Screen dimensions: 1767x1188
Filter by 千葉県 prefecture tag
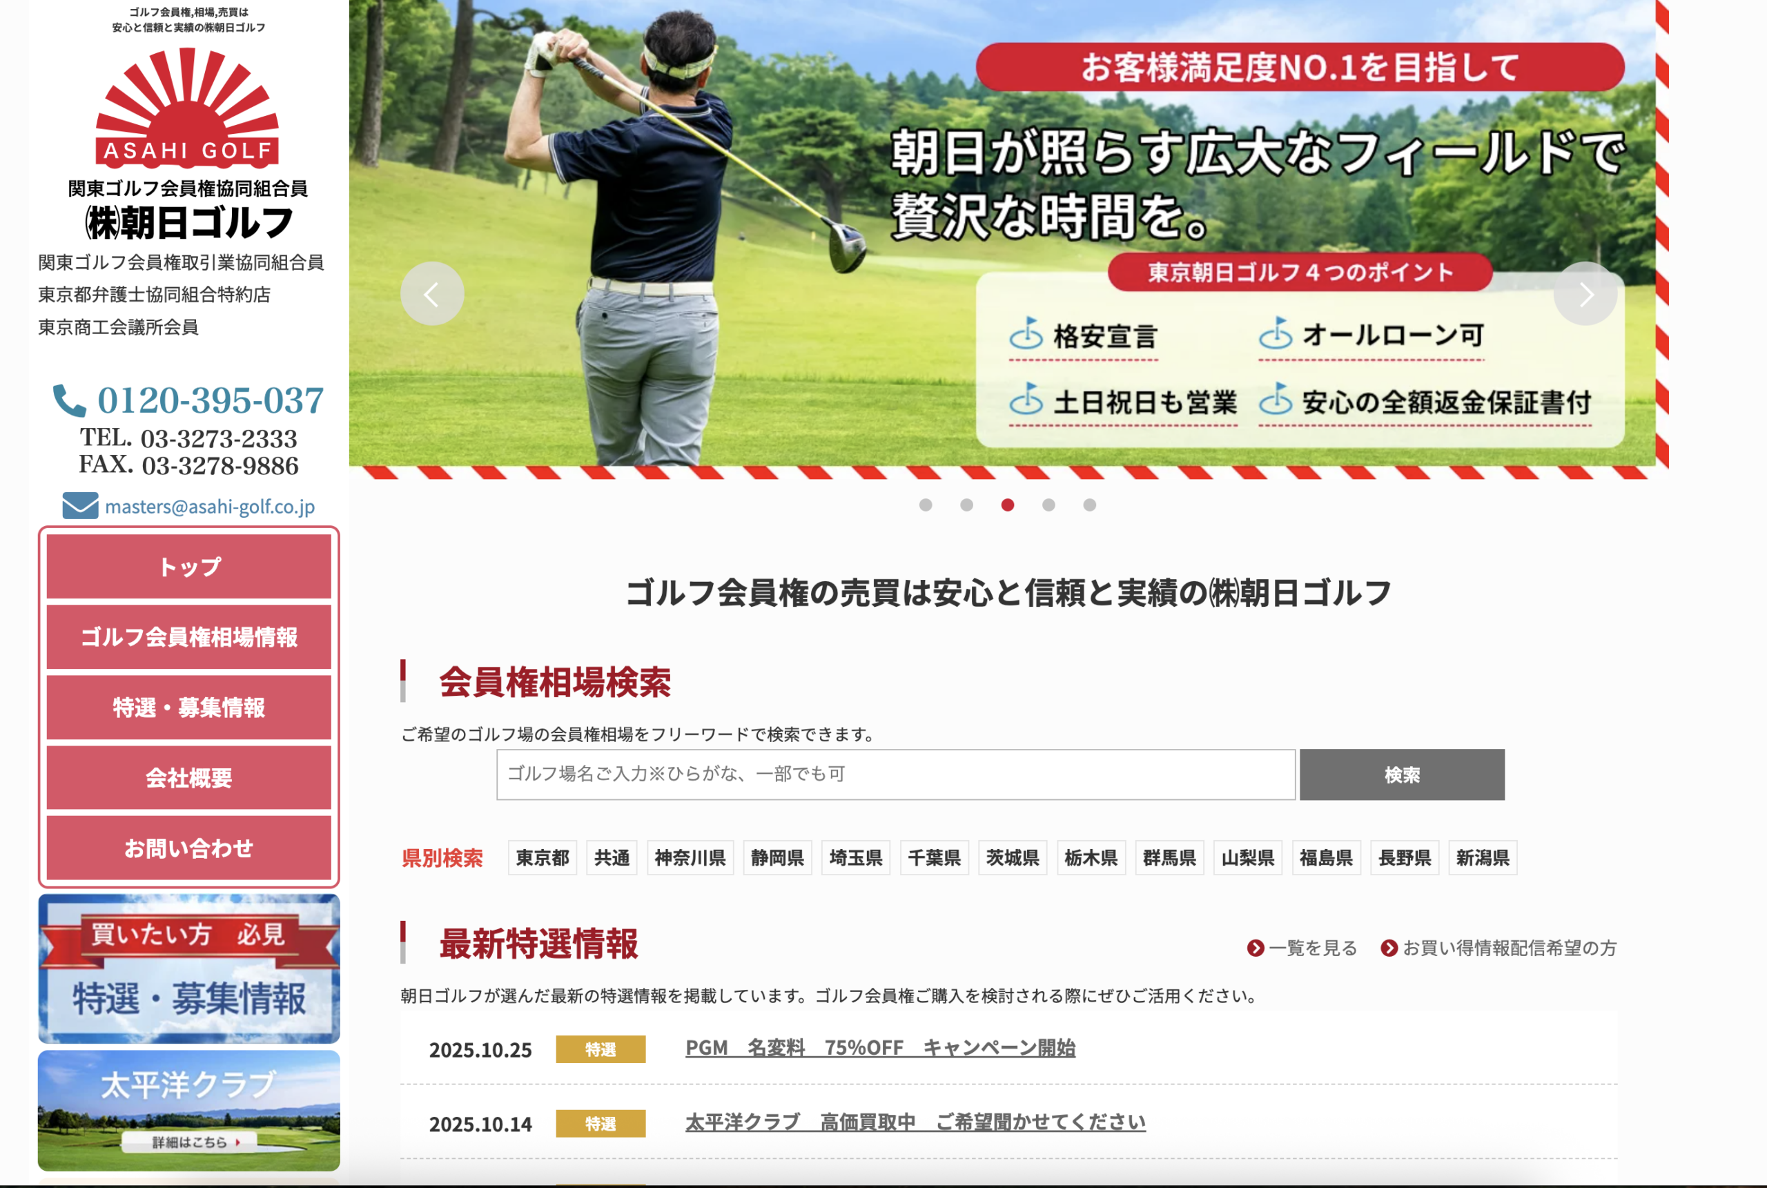click(x=933, y=857)
